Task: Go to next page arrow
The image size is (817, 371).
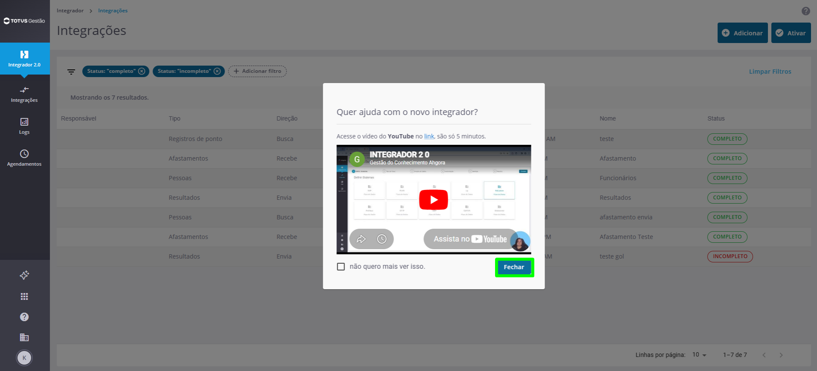Action: pyautogui.click(x=781, y=355)
